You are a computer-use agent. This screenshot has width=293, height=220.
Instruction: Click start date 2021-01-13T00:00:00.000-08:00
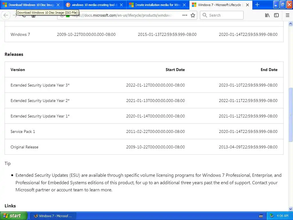click(x=155, y=101)
